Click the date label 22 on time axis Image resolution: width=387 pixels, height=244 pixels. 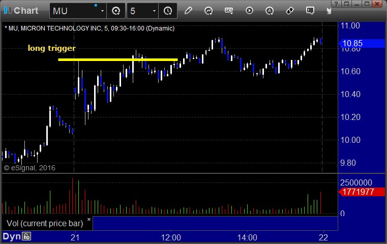323,237
